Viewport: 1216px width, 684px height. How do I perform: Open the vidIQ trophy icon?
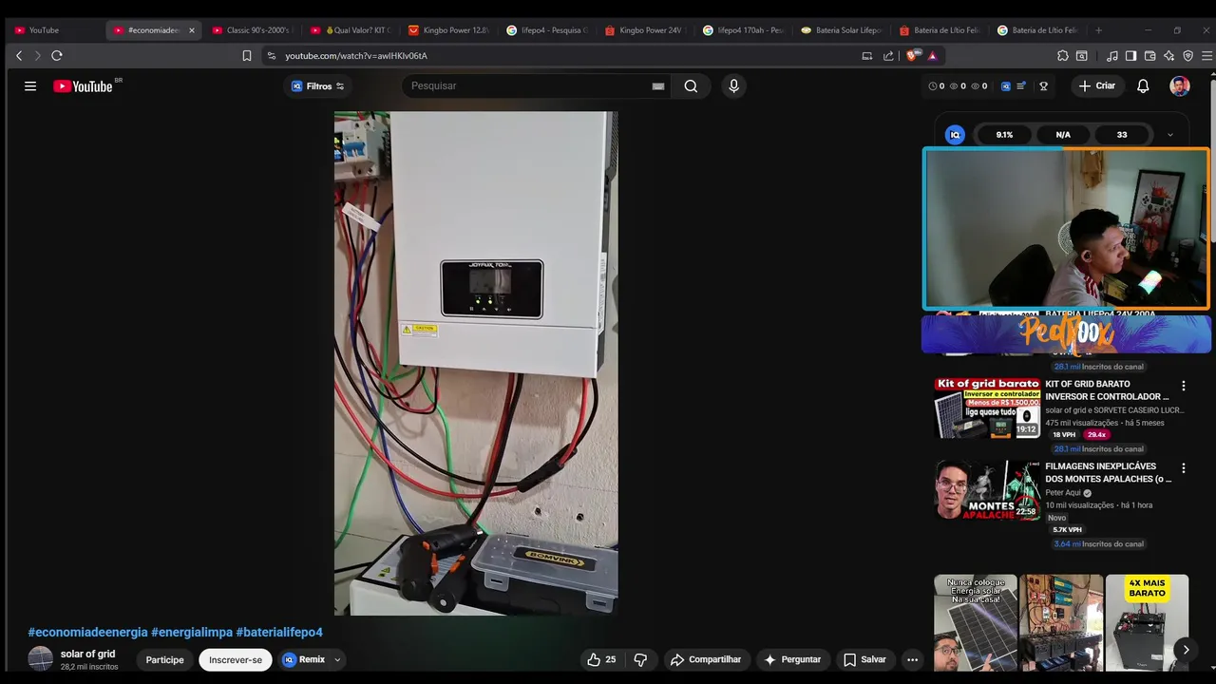tap(1043, 85)
